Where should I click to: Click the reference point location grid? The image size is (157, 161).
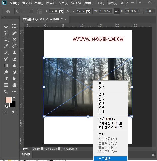click(39, 11)
